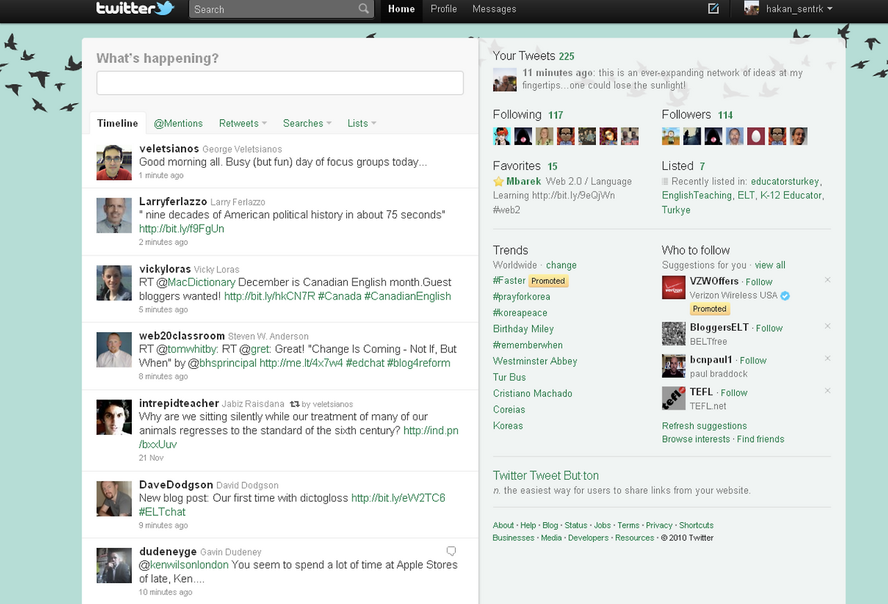888x604 pixels.
Task: Open the #prayforkorea trend
Action: tap(523, 297)
